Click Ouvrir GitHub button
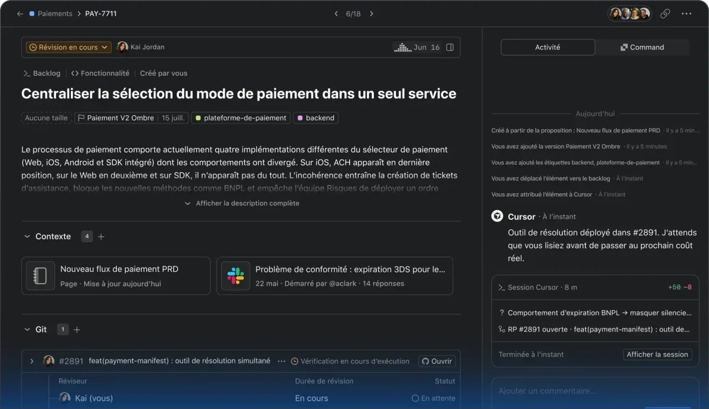 pos(437,361)
